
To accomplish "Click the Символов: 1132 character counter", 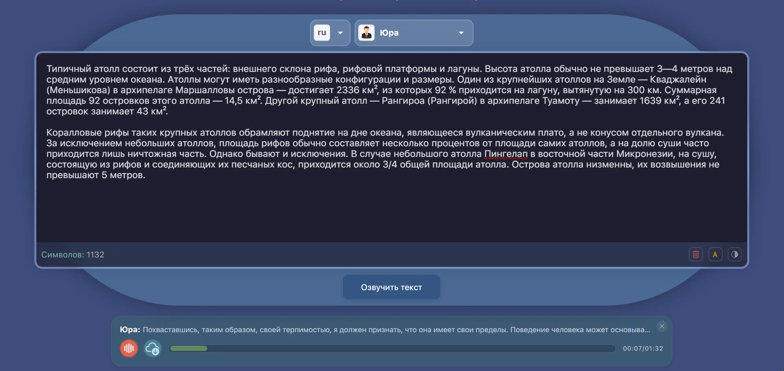I will click(73, 255).
